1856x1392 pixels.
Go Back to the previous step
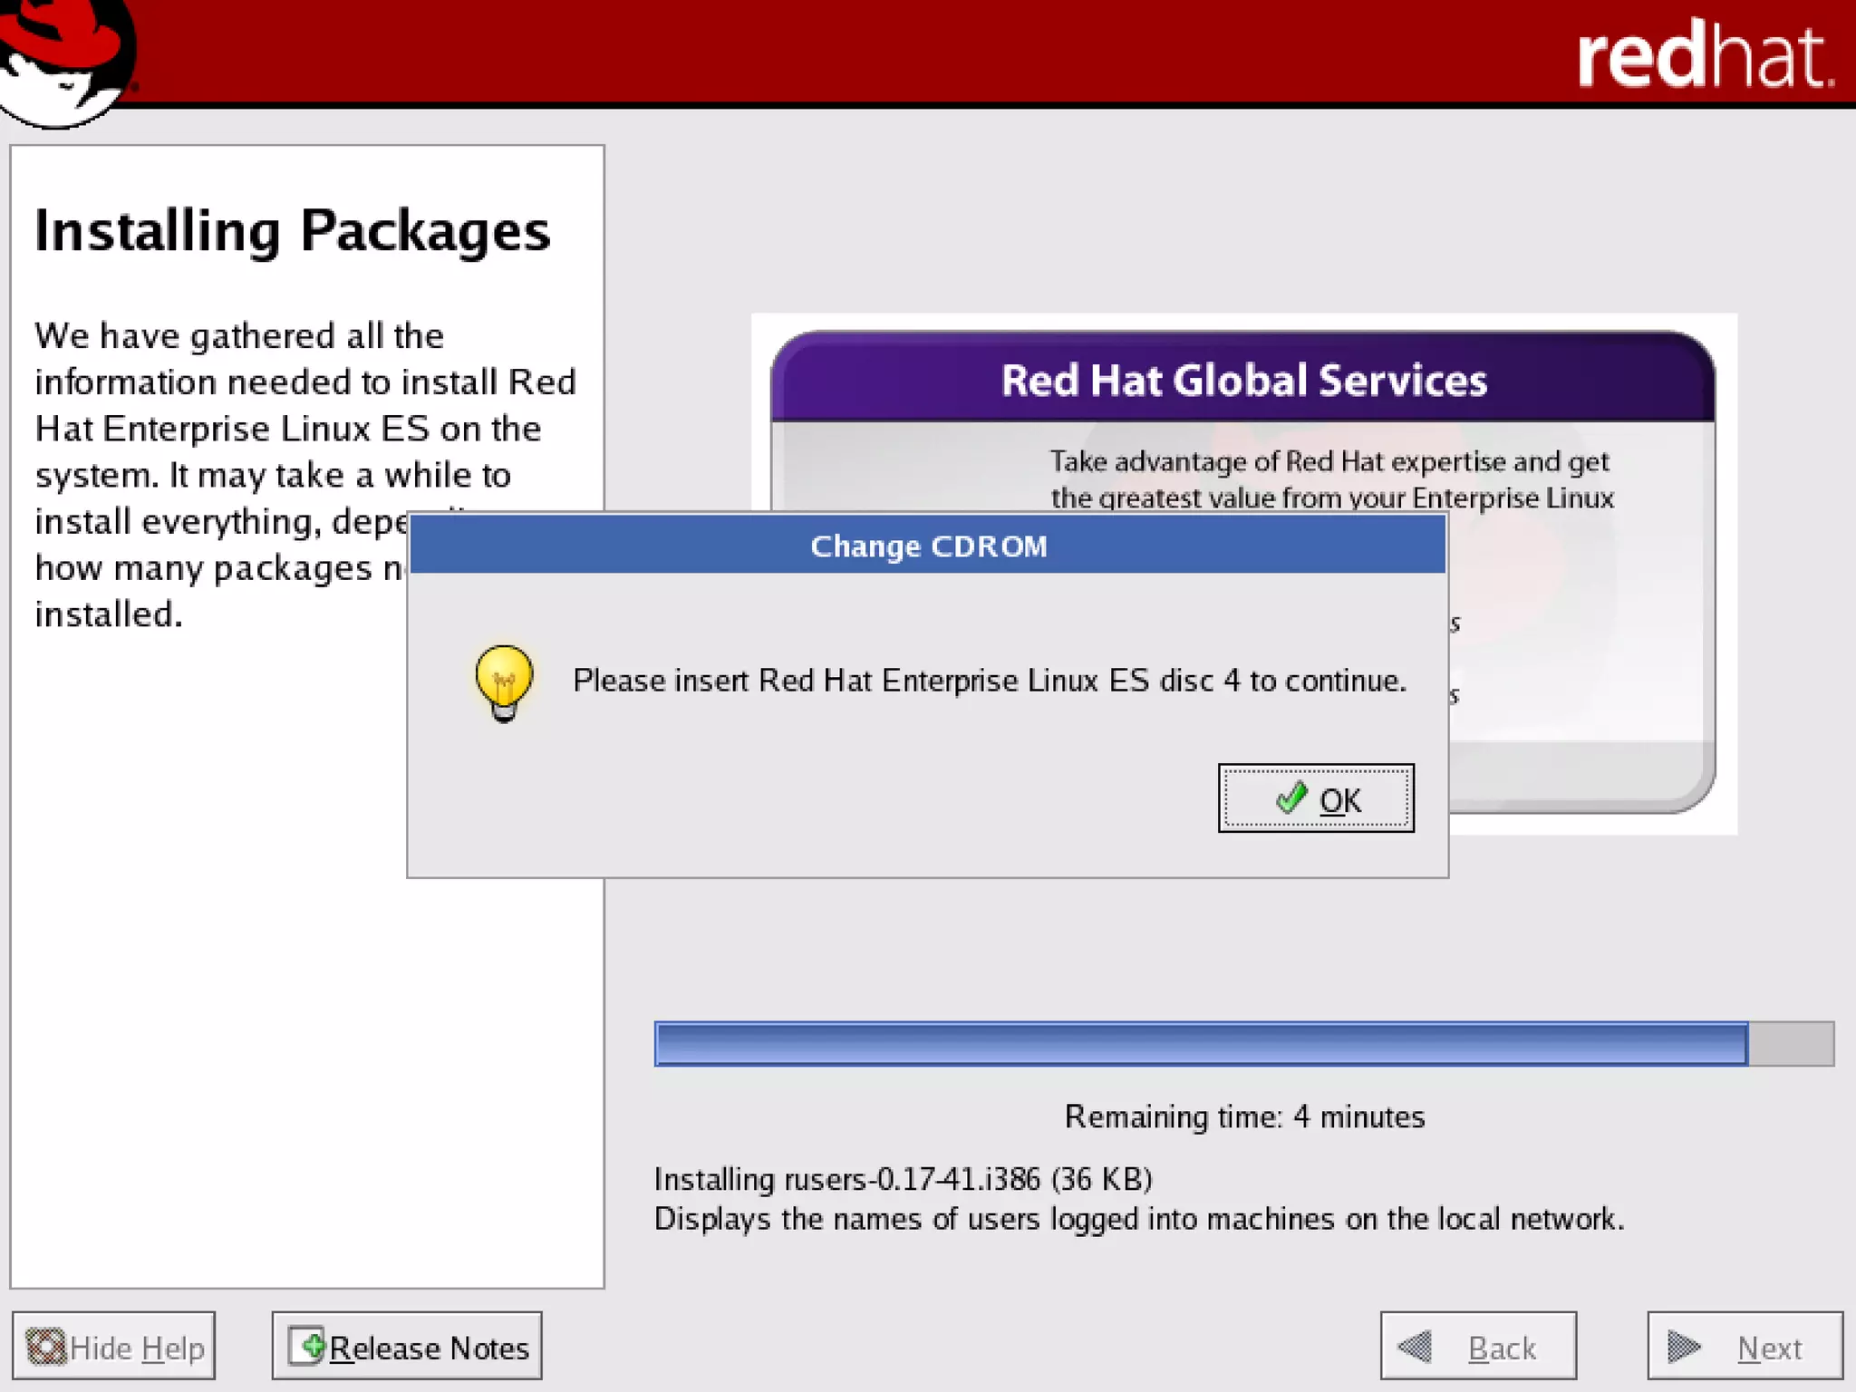pyautogui.click(x=1478, y=1347)
